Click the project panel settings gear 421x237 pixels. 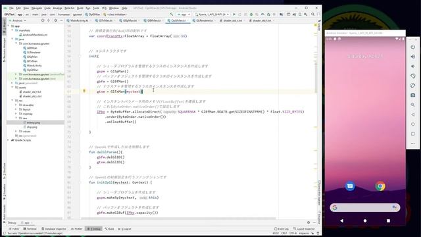coord(55,20)
